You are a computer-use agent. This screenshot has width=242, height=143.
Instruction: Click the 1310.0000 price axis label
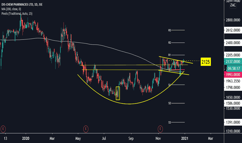pyautogui.click(x=233, y=131)
